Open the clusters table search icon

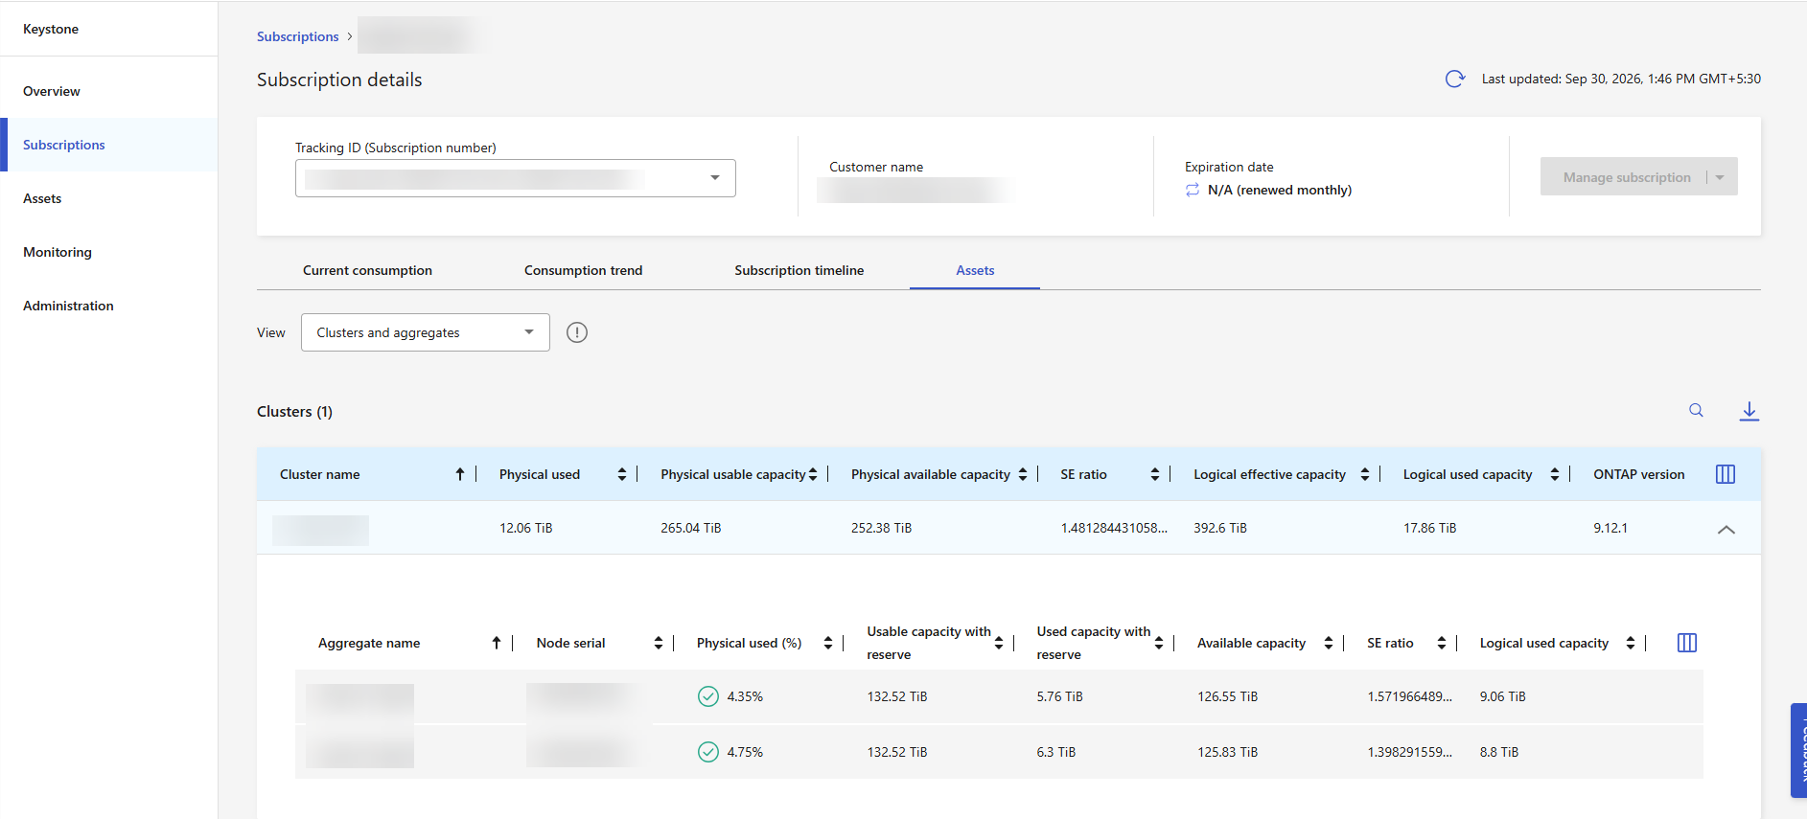pyautogui.click(x=1696, y=410)
